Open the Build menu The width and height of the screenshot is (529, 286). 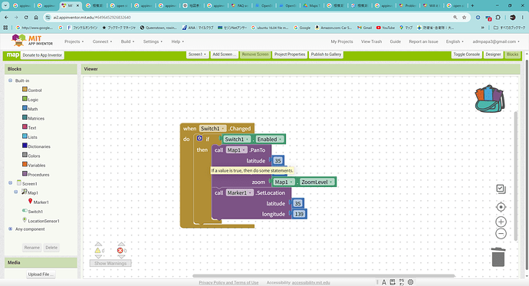click(x=127, y=41)
